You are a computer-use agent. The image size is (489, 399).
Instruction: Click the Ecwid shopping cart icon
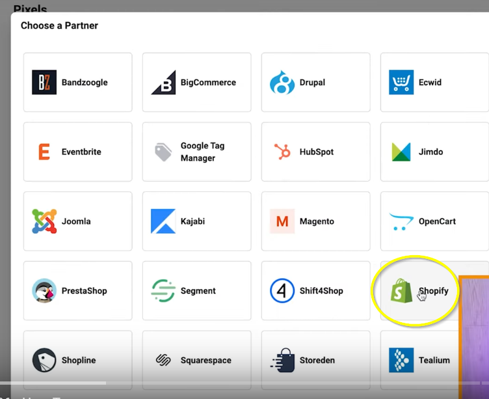coord(401,82)
